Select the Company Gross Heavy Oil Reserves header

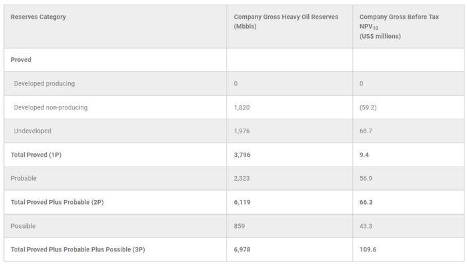[286, 21]
